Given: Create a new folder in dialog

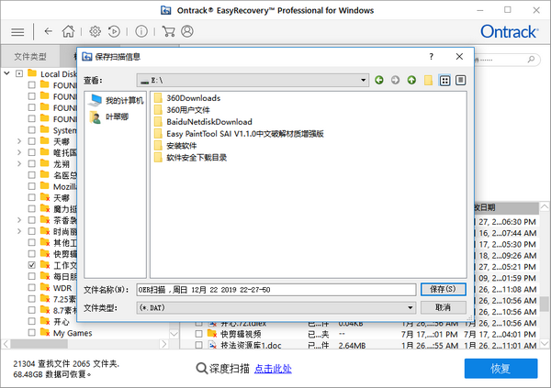Looking at the screenshot, I should tap(428, 80).
